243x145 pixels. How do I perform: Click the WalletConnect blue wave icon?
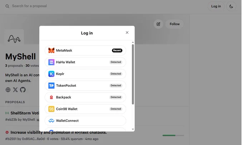51,121
